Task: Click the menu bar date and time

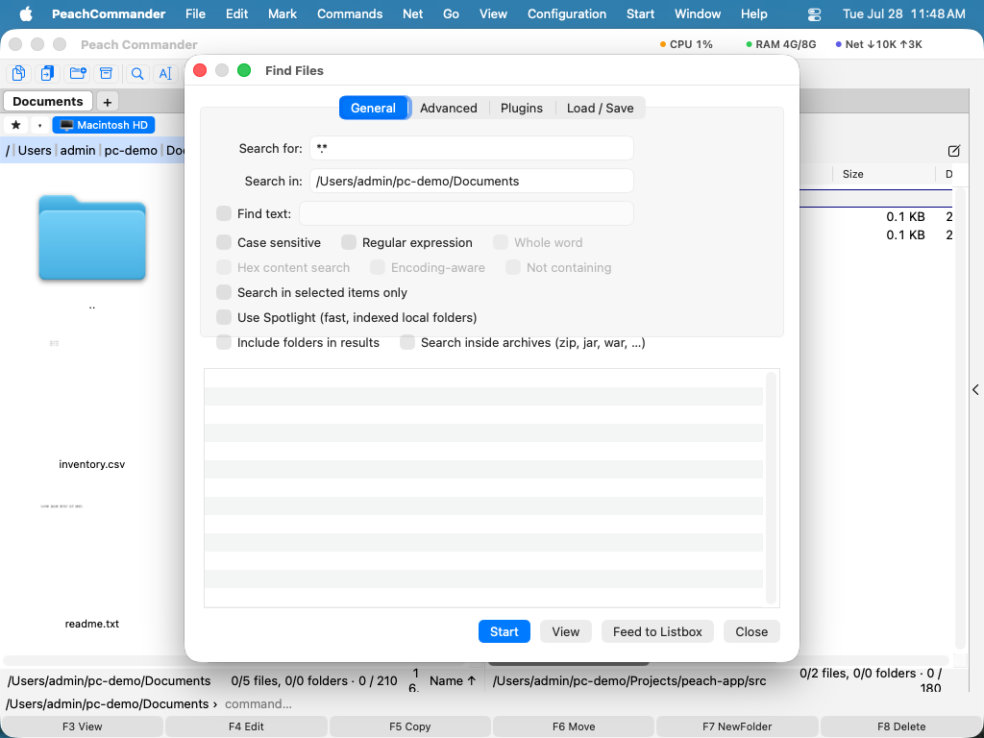Action: pos(903,13)
